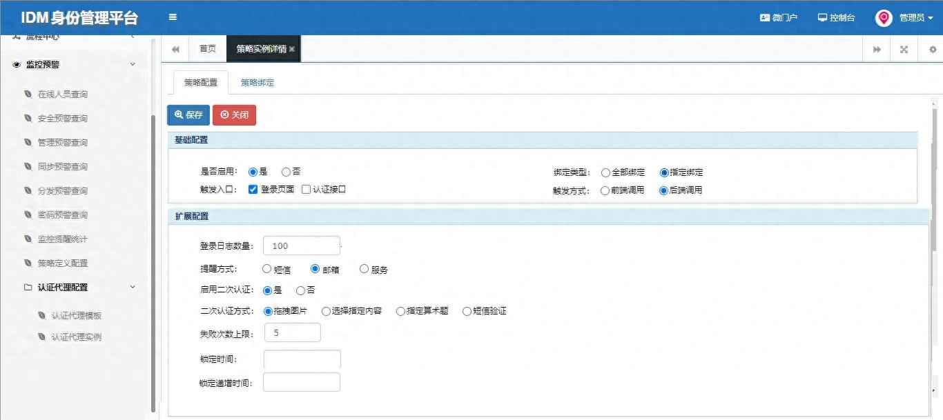Open 认证代理模板 in sidebar

pos(77,315)
